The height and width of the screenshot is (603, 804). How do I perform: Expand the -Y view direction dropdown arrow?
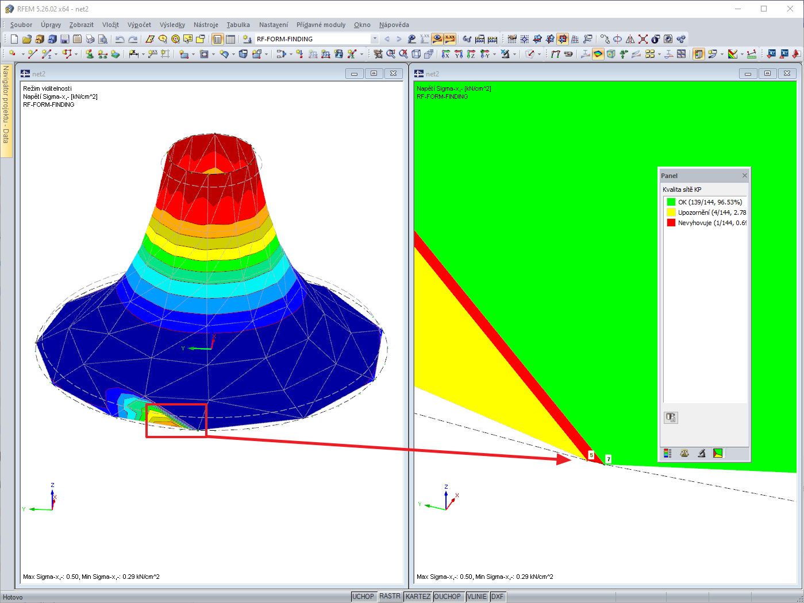tap(494, 54)
